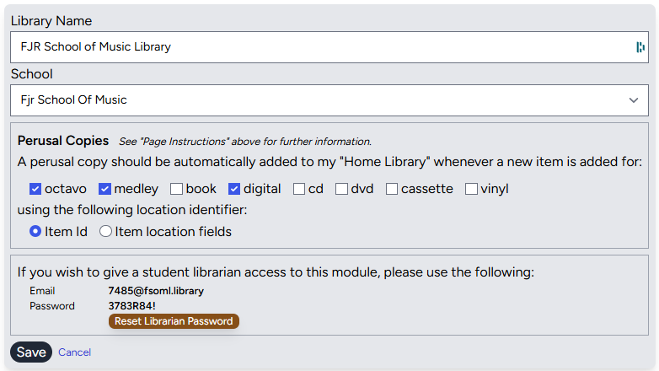
Task: Click Reset Librarian Password button
Action: [x=174, y=321]
